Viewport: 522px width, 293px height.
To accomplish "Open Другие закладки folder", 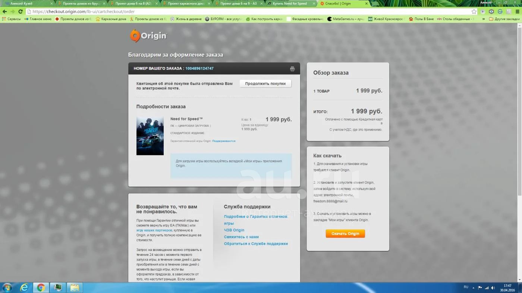I will coord(504,19).
